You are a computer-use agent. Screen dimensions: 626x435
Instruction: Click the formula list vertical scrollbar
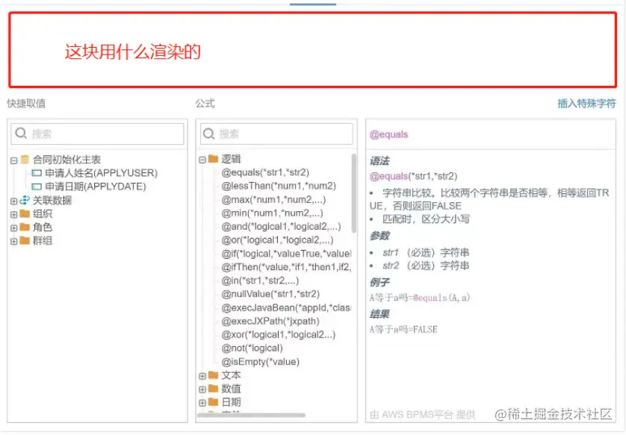[x=354, y=193]
